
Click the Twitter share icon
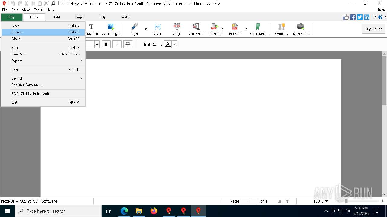click(x=360, y=17)
